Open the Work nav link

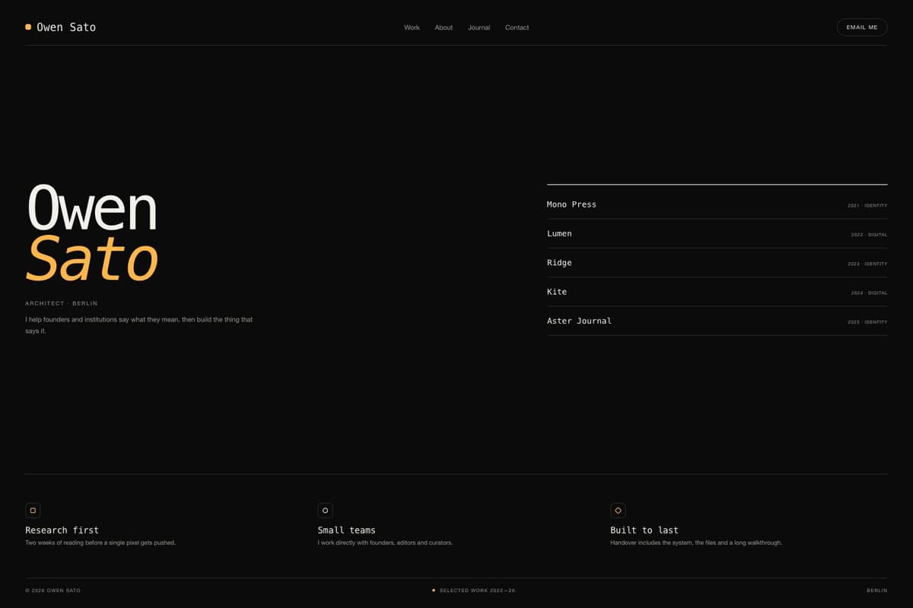tap(412, 27)
